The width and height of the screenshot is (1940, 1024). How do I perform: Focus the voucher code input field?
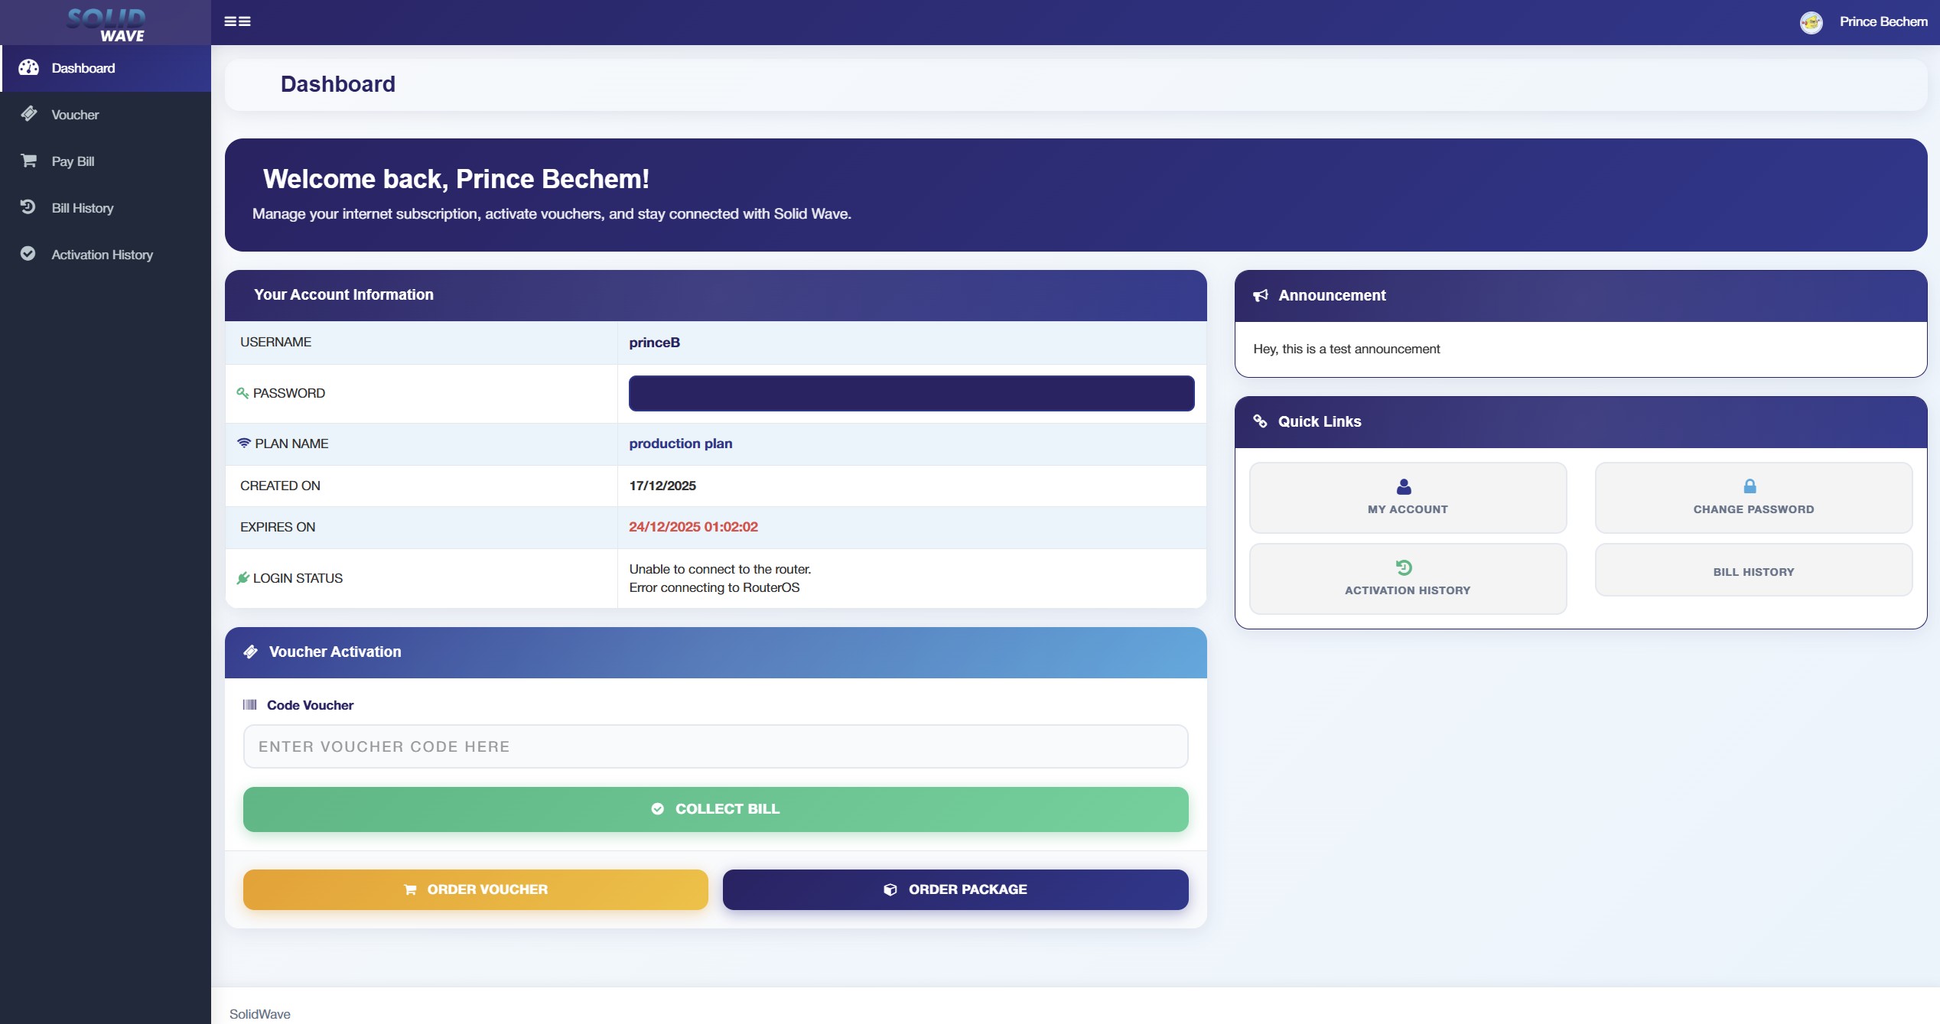(x=715, y=746)
